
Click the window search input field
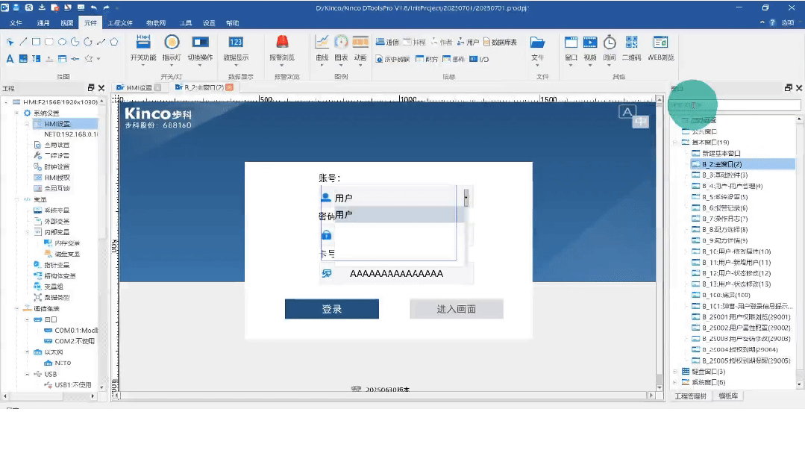point(735,105)
